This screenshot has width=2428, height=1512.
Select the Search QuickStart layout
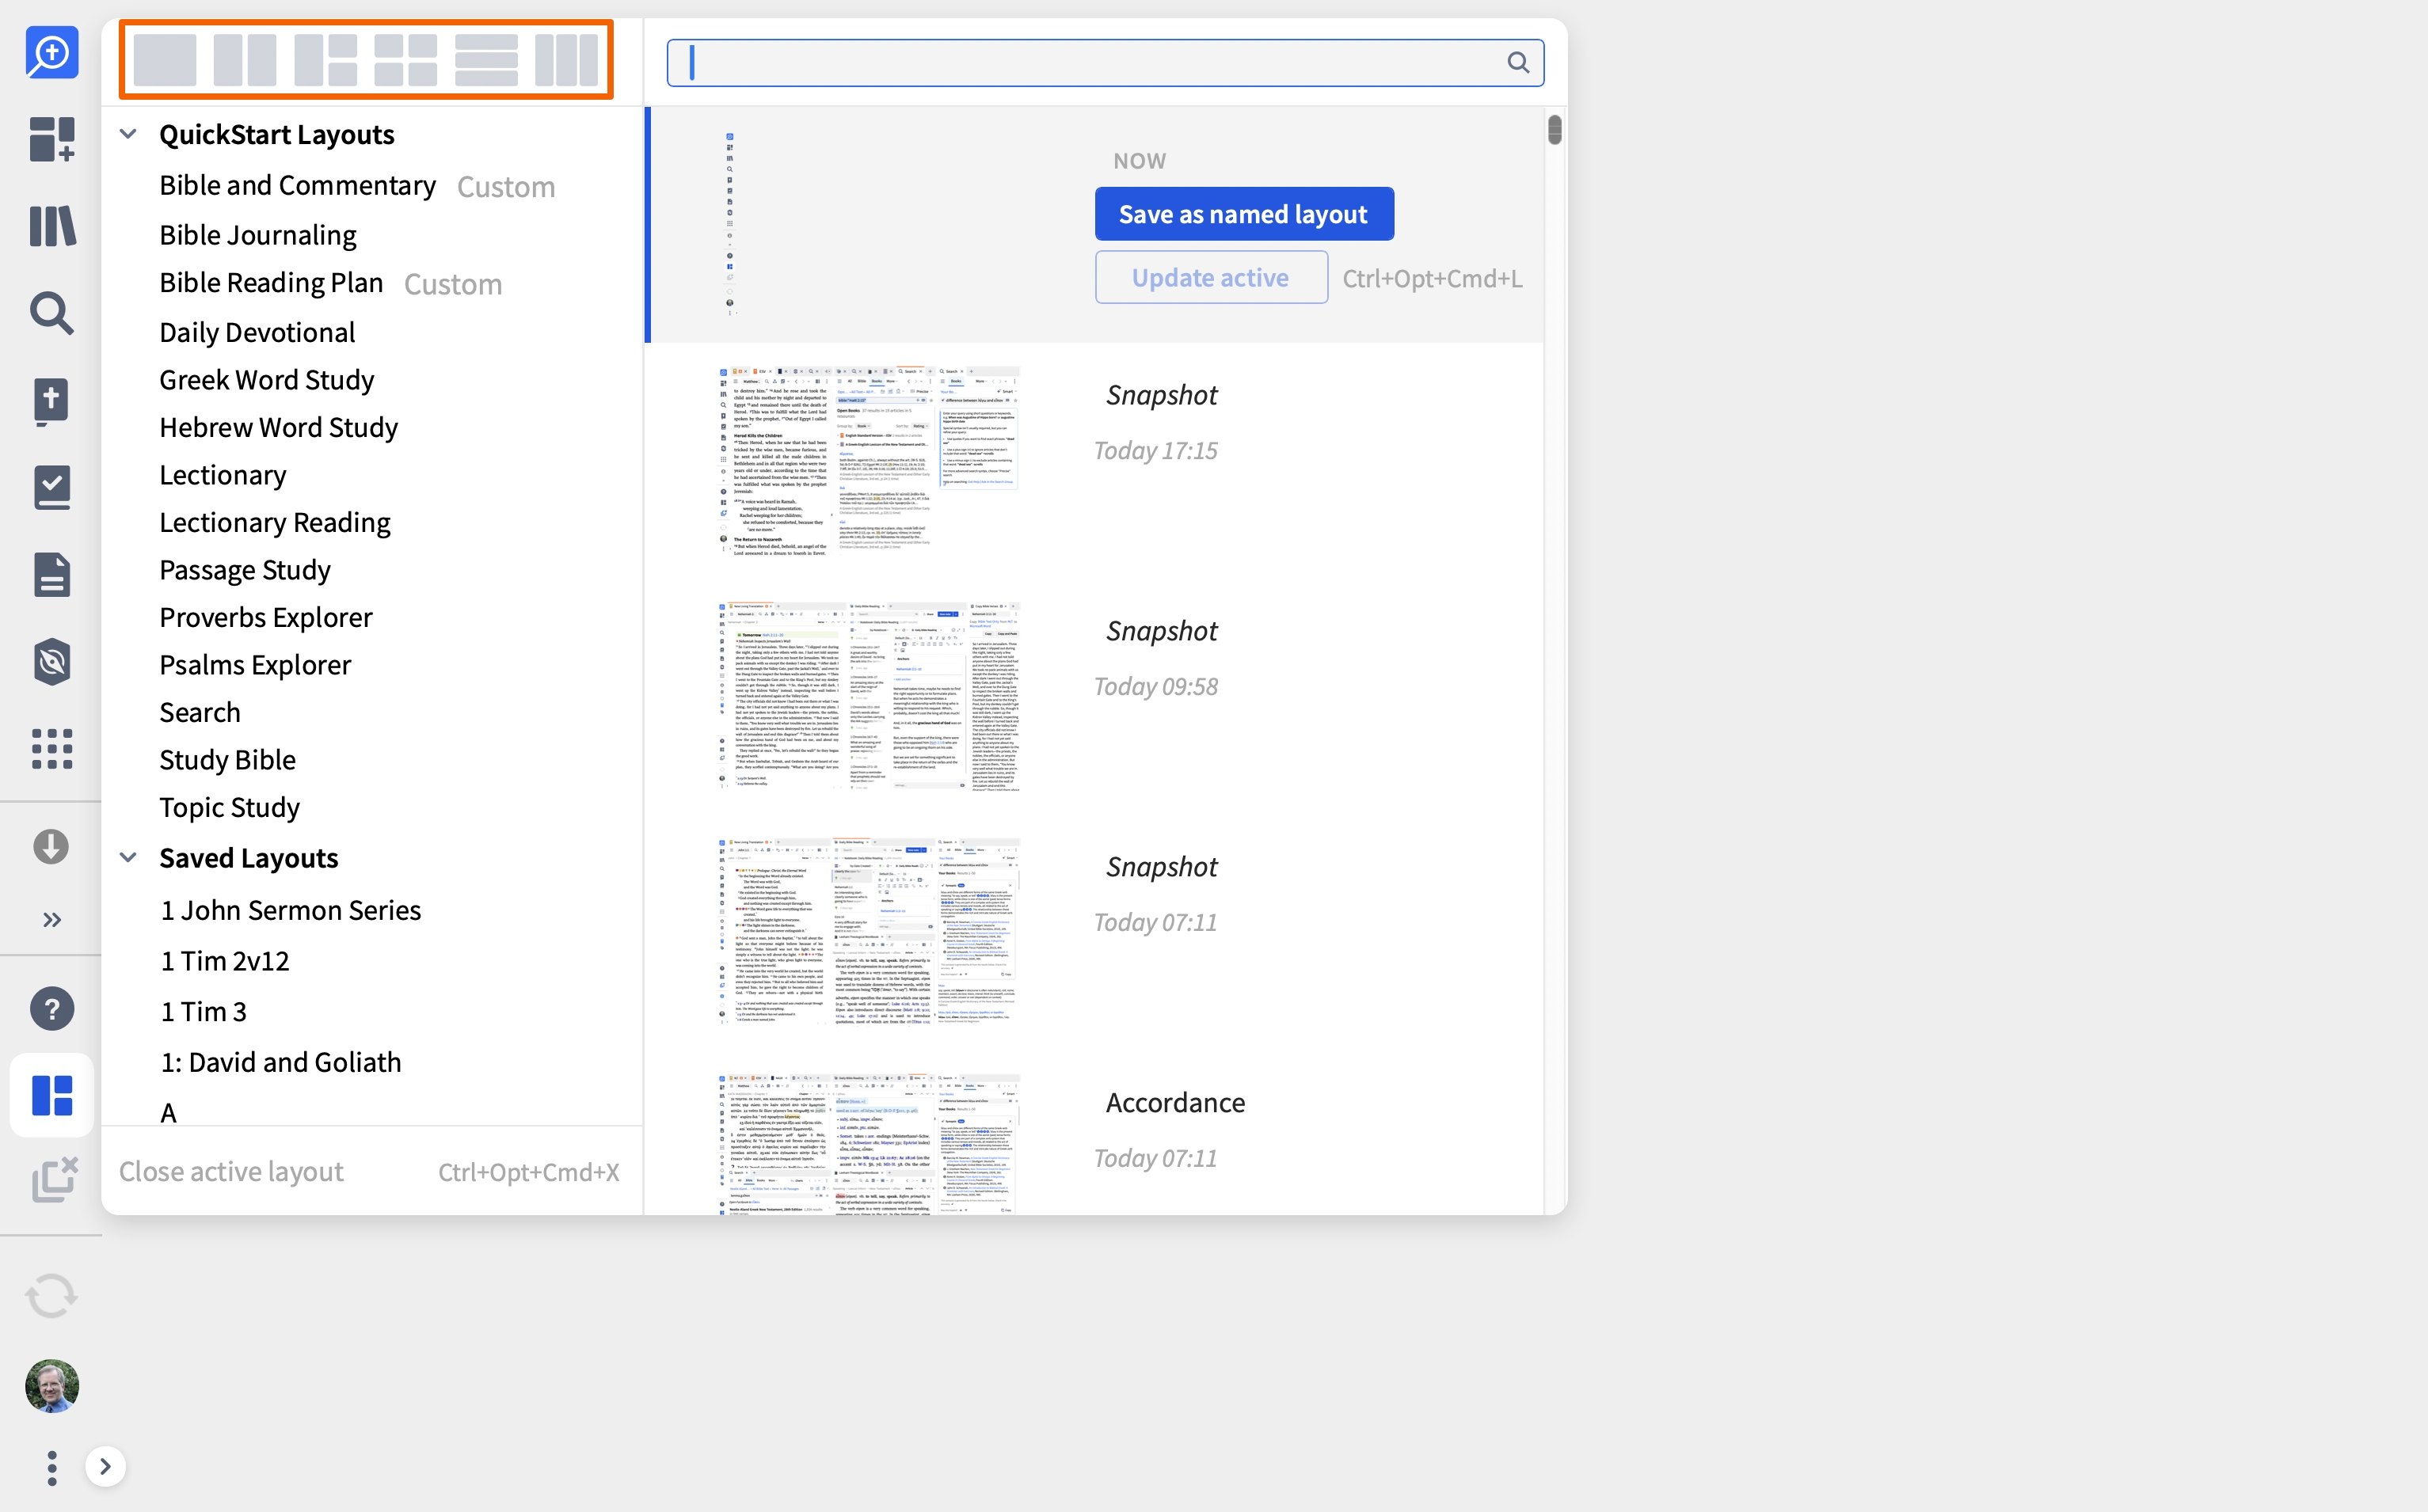(x=200, y=712)
